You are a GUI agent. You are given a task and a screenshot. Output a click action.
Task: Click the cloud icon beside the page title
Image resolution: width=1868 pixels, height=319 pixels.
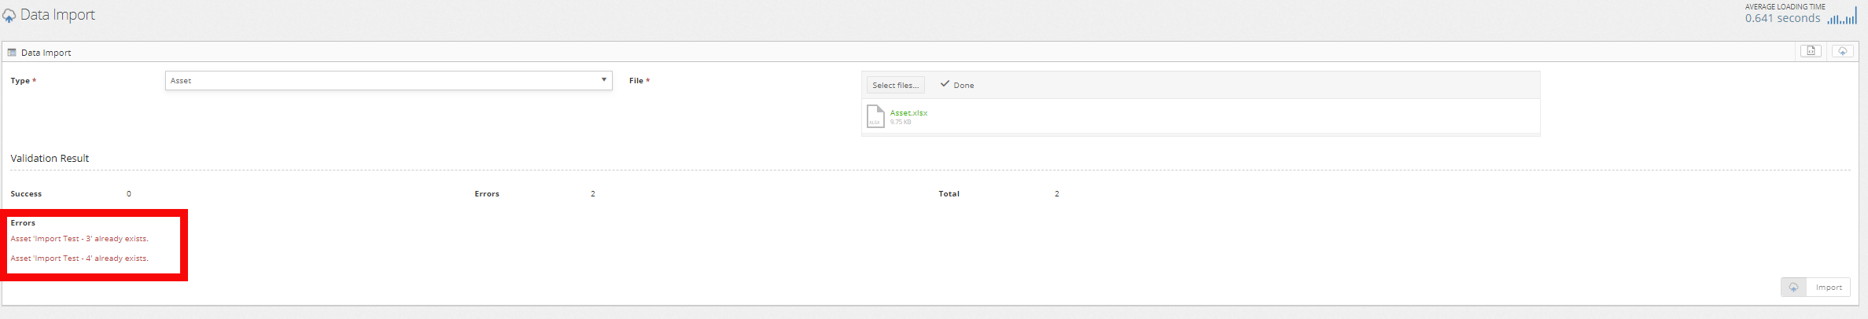[9, 16]
